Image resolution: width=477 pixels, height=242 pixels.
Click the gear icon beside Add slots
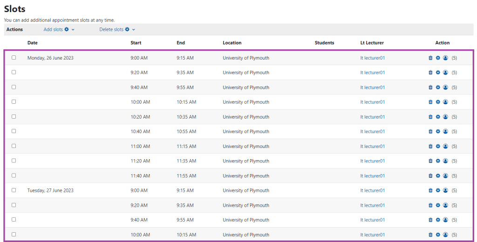[x=66, y=29]
